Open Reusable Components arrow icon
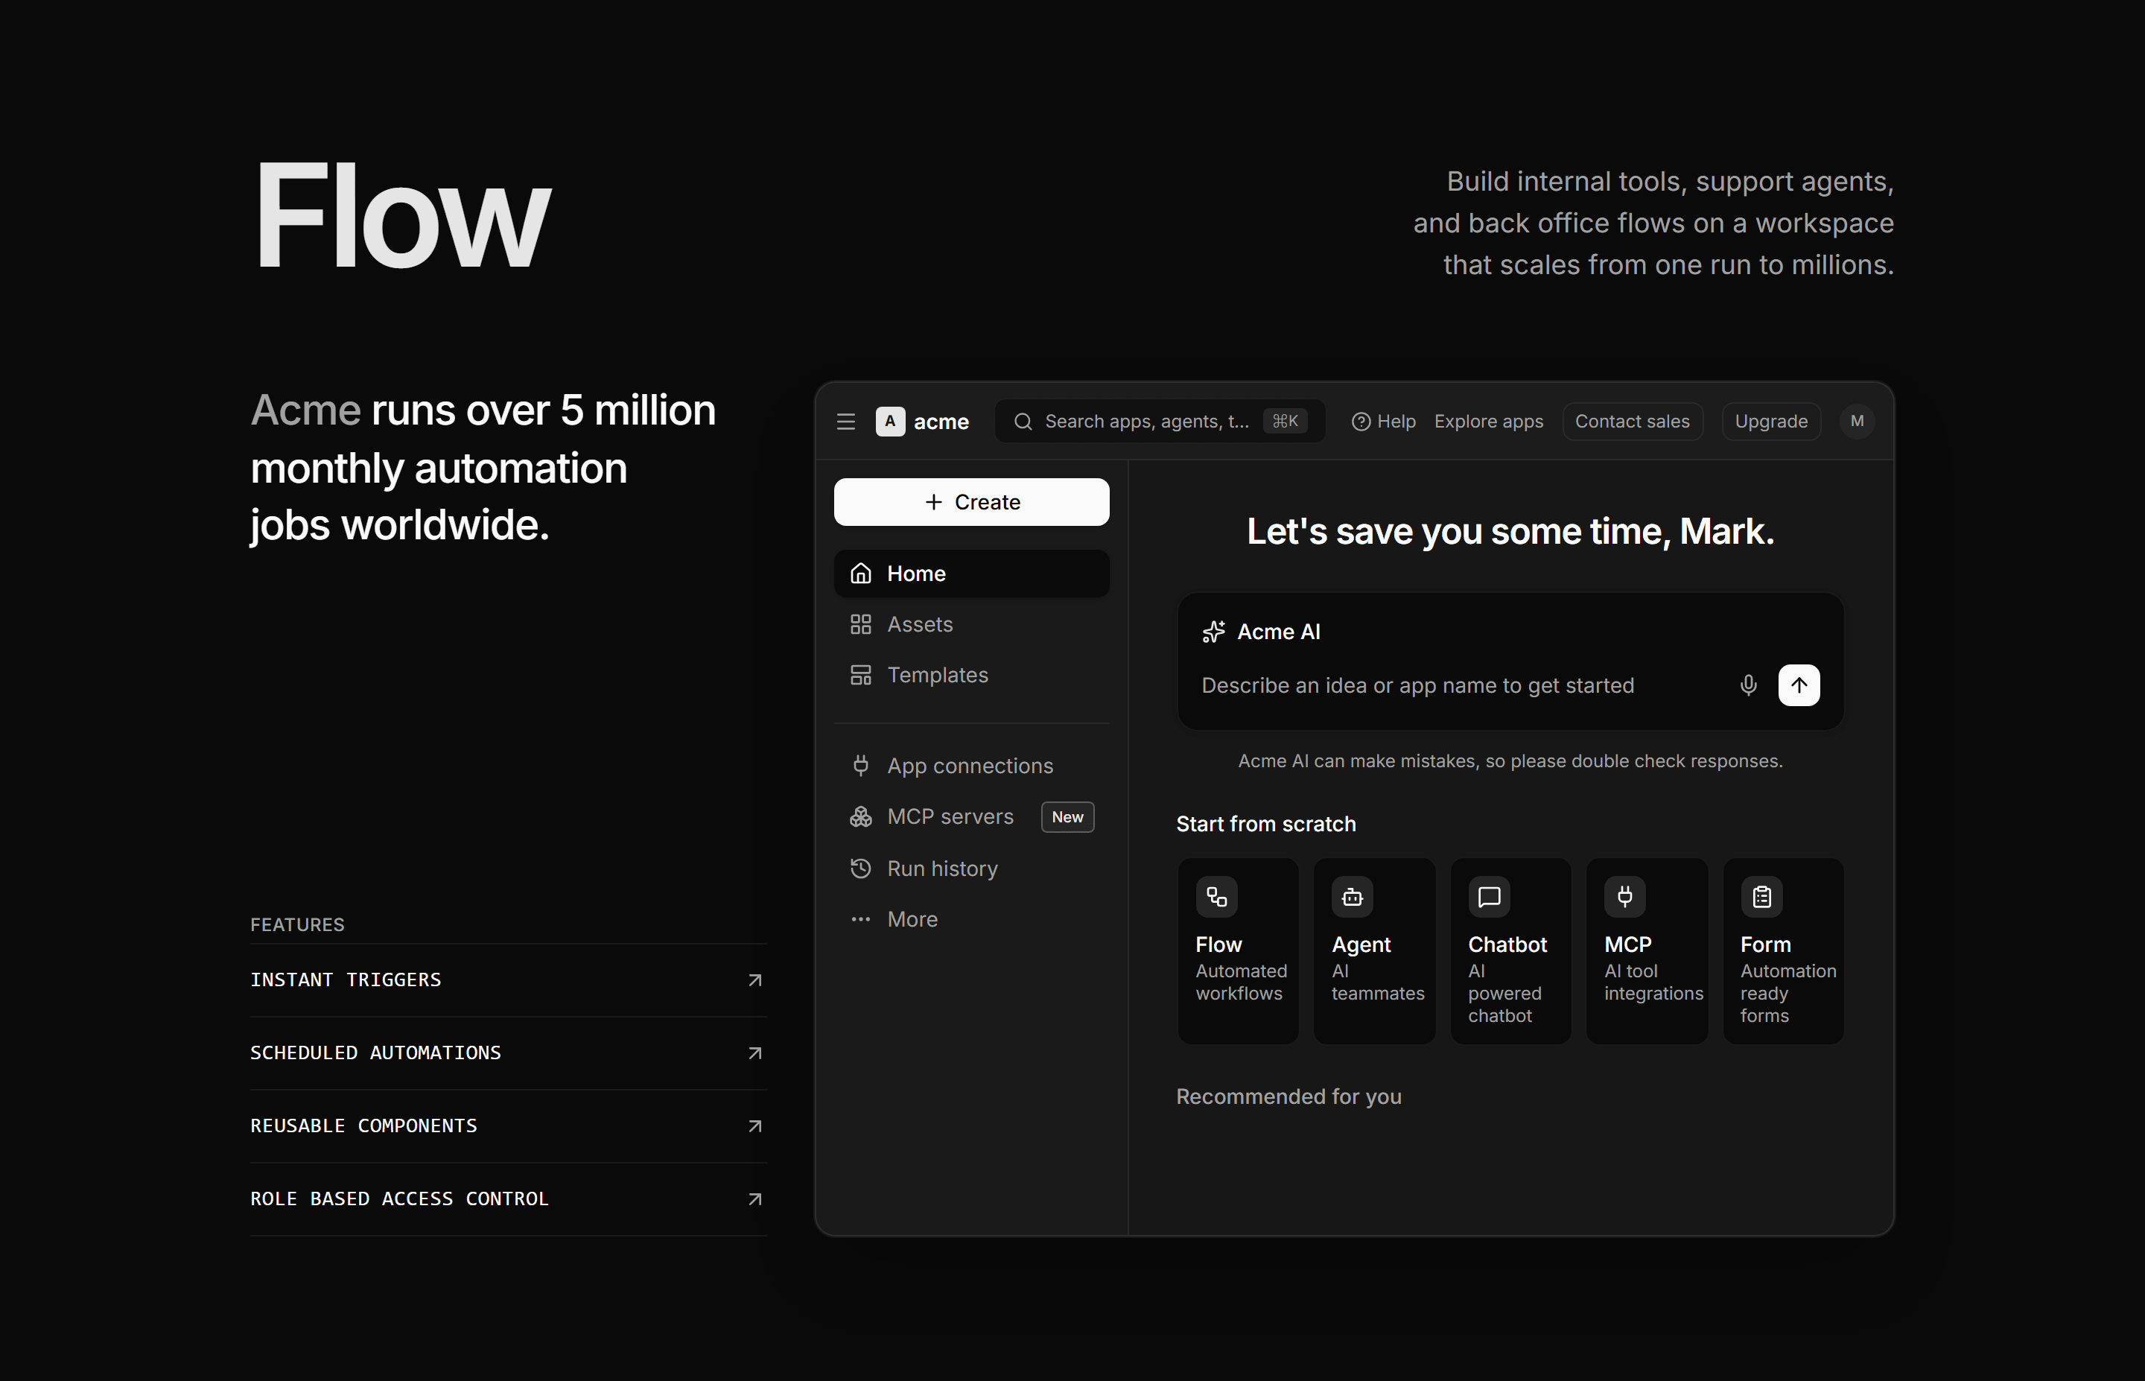 point(754,1126)
